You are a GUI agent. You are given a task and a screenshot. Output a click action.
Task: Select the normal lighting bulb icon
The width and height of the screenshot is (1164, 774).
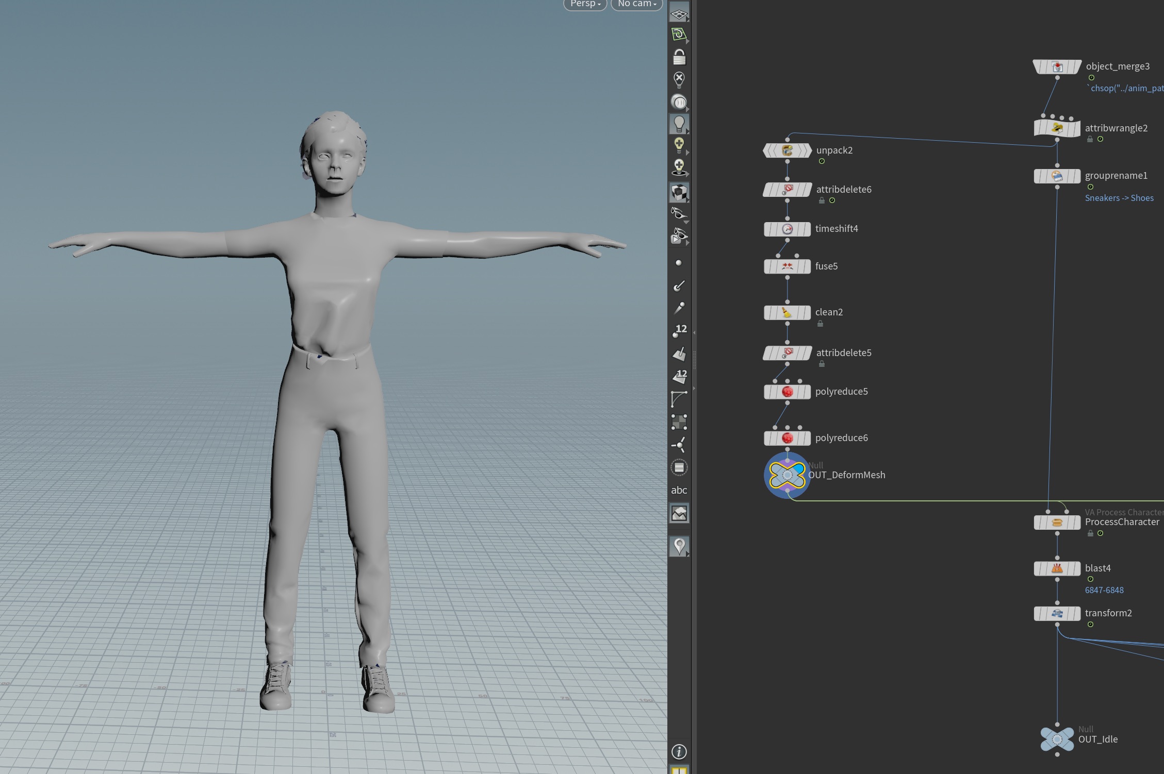coord(679,124)
